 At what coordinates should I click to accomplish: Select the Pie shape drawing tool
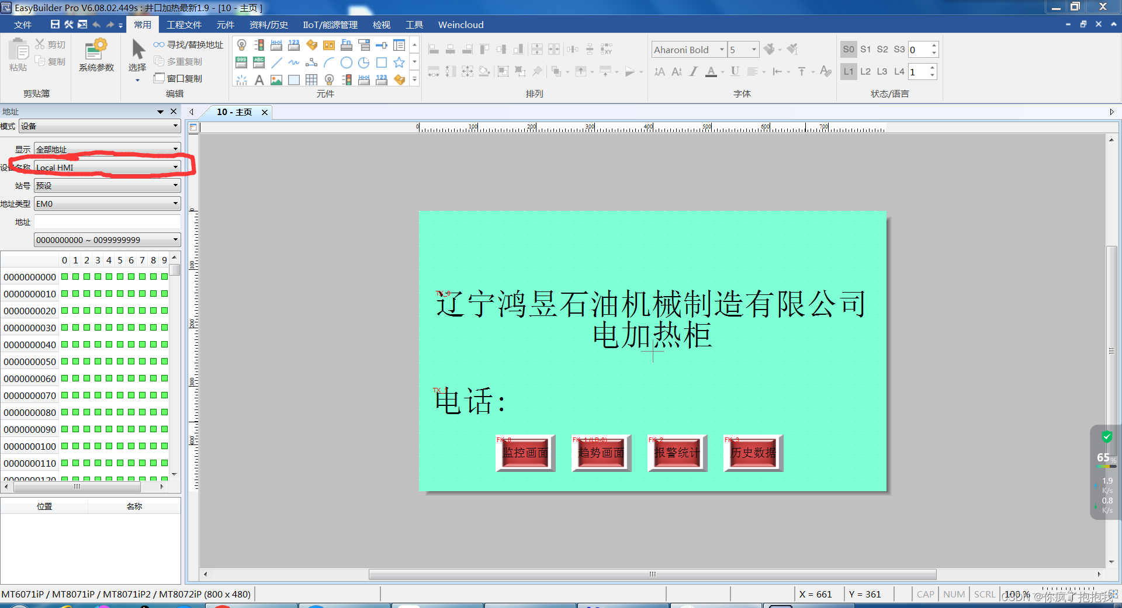pos(364,62)
